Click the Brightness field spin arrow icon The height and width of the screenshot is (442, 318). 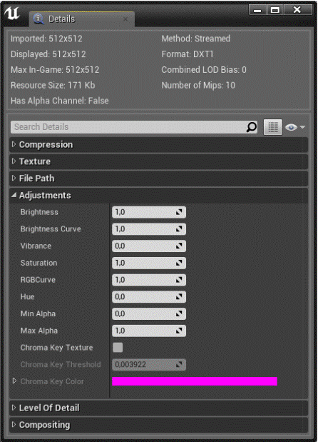(179, 212)
